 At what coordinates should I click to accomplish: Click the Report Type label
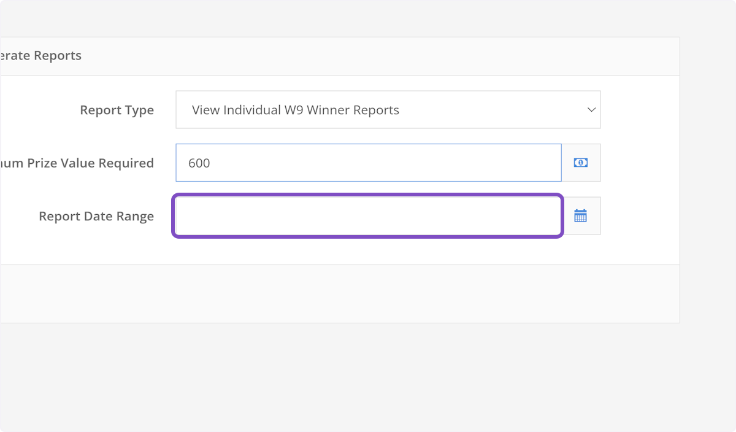117,110
